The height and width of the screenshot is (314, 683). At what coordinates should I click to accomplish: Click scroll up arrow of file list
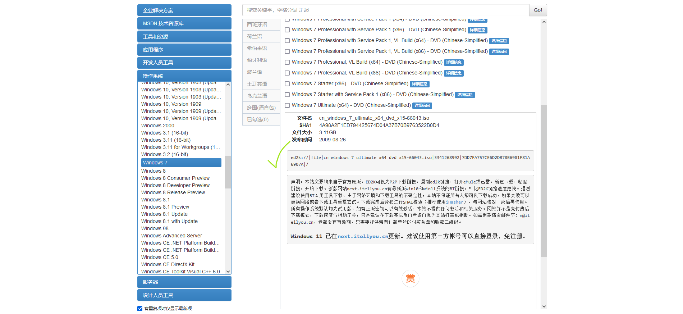[544, 22]
